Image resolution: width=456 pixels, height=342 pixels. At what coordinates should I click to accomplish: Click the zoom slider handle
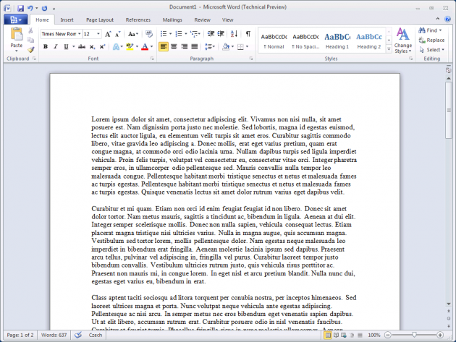pos(414,335)
